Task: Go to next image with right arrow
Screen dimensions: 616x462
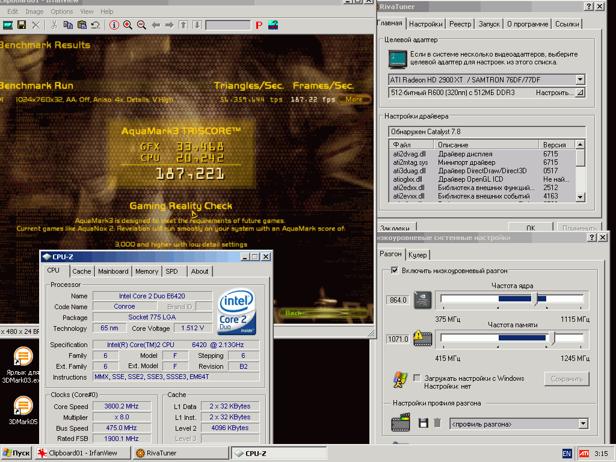Action: tap(169, 25)
